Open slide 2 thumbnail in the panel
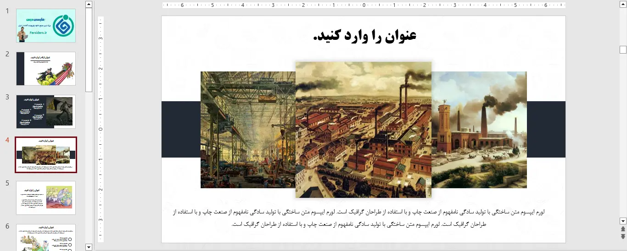Image resolution: width=627 pixels, height=251 pixels. (46, 69)
